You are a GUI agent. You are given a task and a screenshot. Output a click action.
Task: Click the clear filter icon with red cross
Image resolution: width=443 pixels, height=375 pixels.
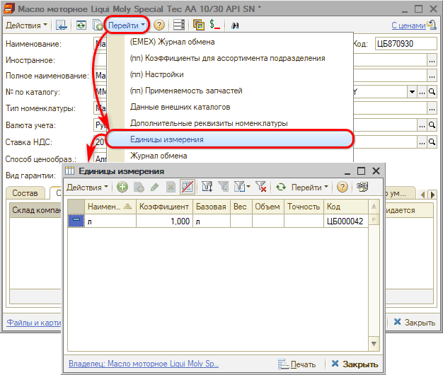coord(260,187)
